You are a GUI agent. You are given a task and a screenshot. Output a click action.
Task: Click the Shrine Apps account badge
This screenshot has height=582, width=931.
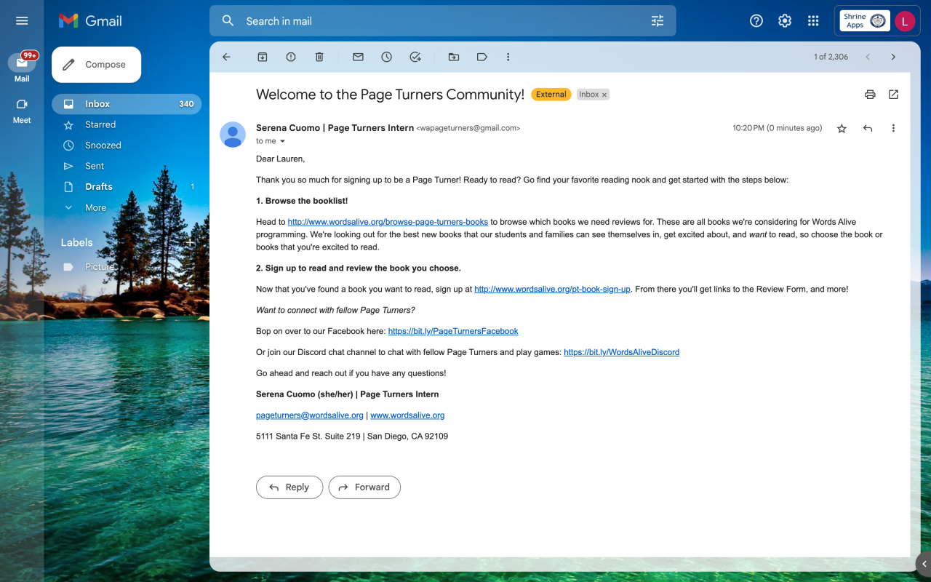pyautogui.click(x=864, y=21)
